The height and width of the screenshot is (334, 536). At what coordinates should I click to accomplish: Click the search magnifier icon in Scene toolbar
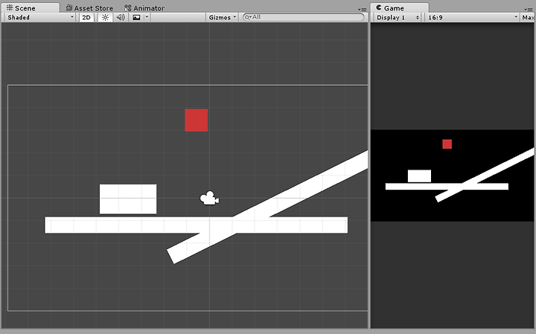(x=248, y=17)
